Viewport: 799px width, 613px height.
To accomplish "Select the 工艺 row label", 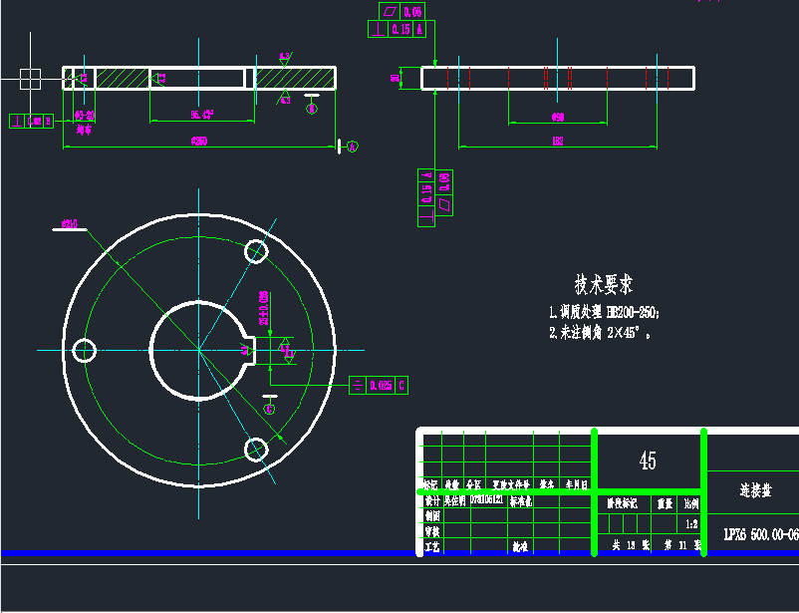I will pos(432,546).
